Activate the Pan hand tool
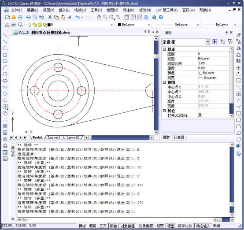Screen dimensions: 244x230 click(x=99, y=17)
